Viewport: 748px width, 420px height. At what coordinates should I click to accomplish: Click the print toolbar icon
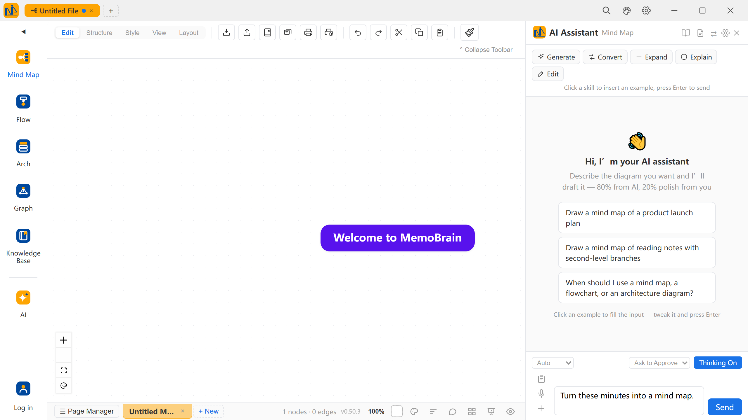coord(308,32)
